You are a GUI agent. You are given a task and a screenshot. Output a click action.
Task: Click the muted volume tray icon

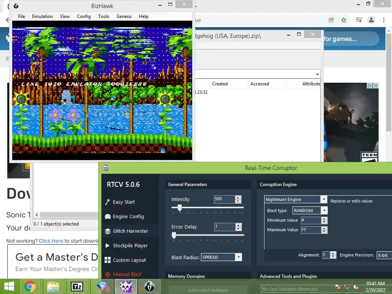click(356, 286)
